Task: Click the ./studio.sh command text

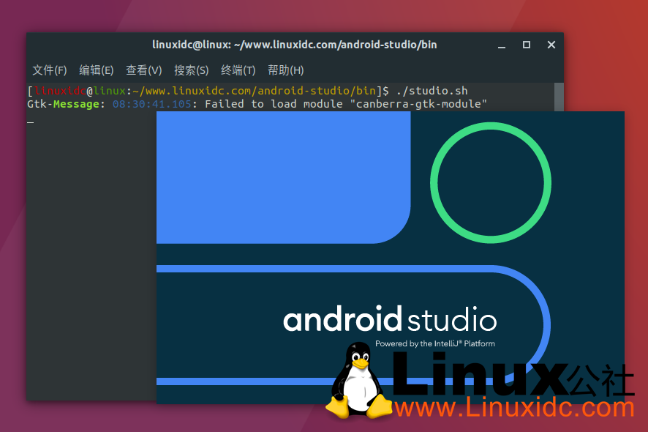Action: click(x=432, y=91)
